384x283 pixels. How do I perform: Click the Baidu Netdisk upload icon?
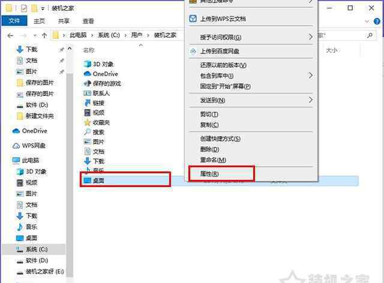[193, 51]
